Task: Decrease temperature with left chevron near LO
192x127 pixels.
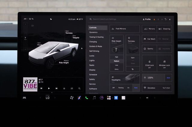Action: tap(40, 98)
